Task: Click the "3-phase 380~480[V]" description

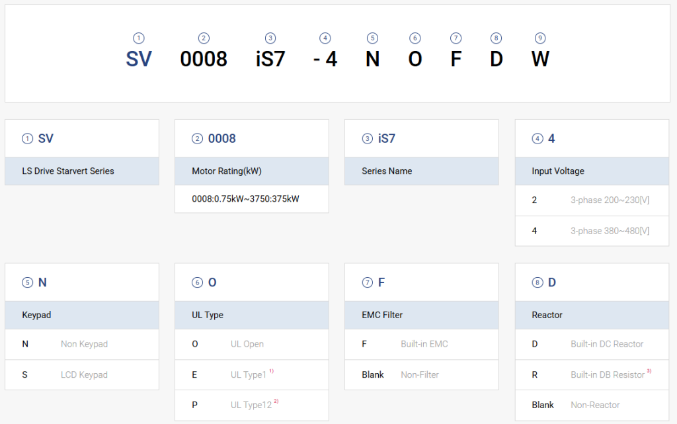Action: click(610, 231)
